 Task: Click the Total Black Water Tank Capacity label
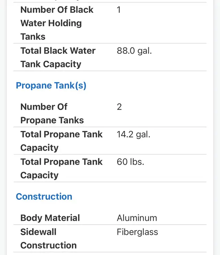58,57
